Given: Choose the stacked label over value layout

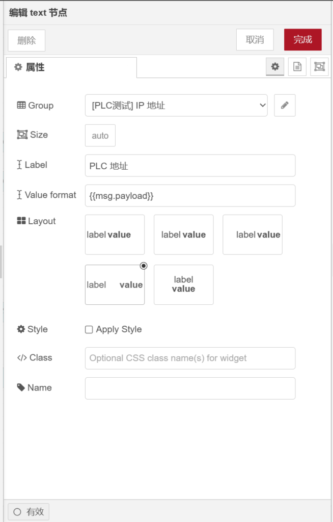Looking at the screenshot, I should click(183, 284).
